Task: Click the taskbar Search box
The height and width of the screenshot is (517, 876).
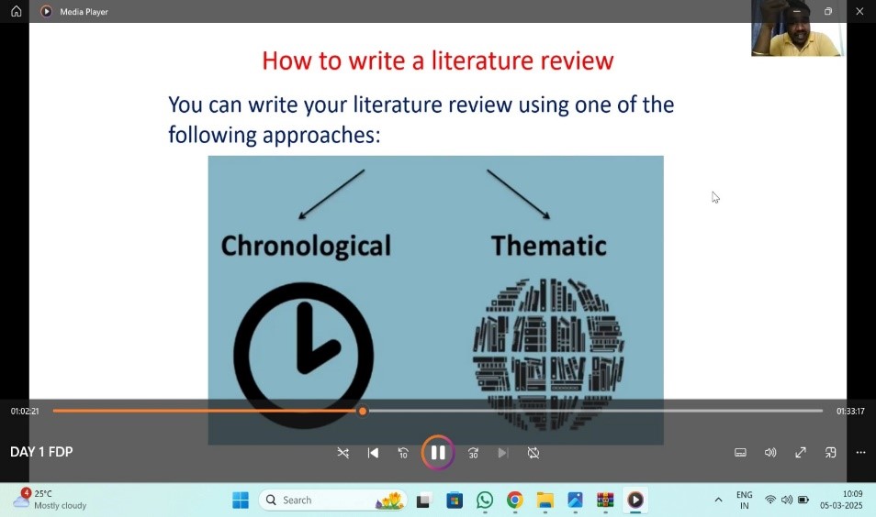Action: point(333,500)
